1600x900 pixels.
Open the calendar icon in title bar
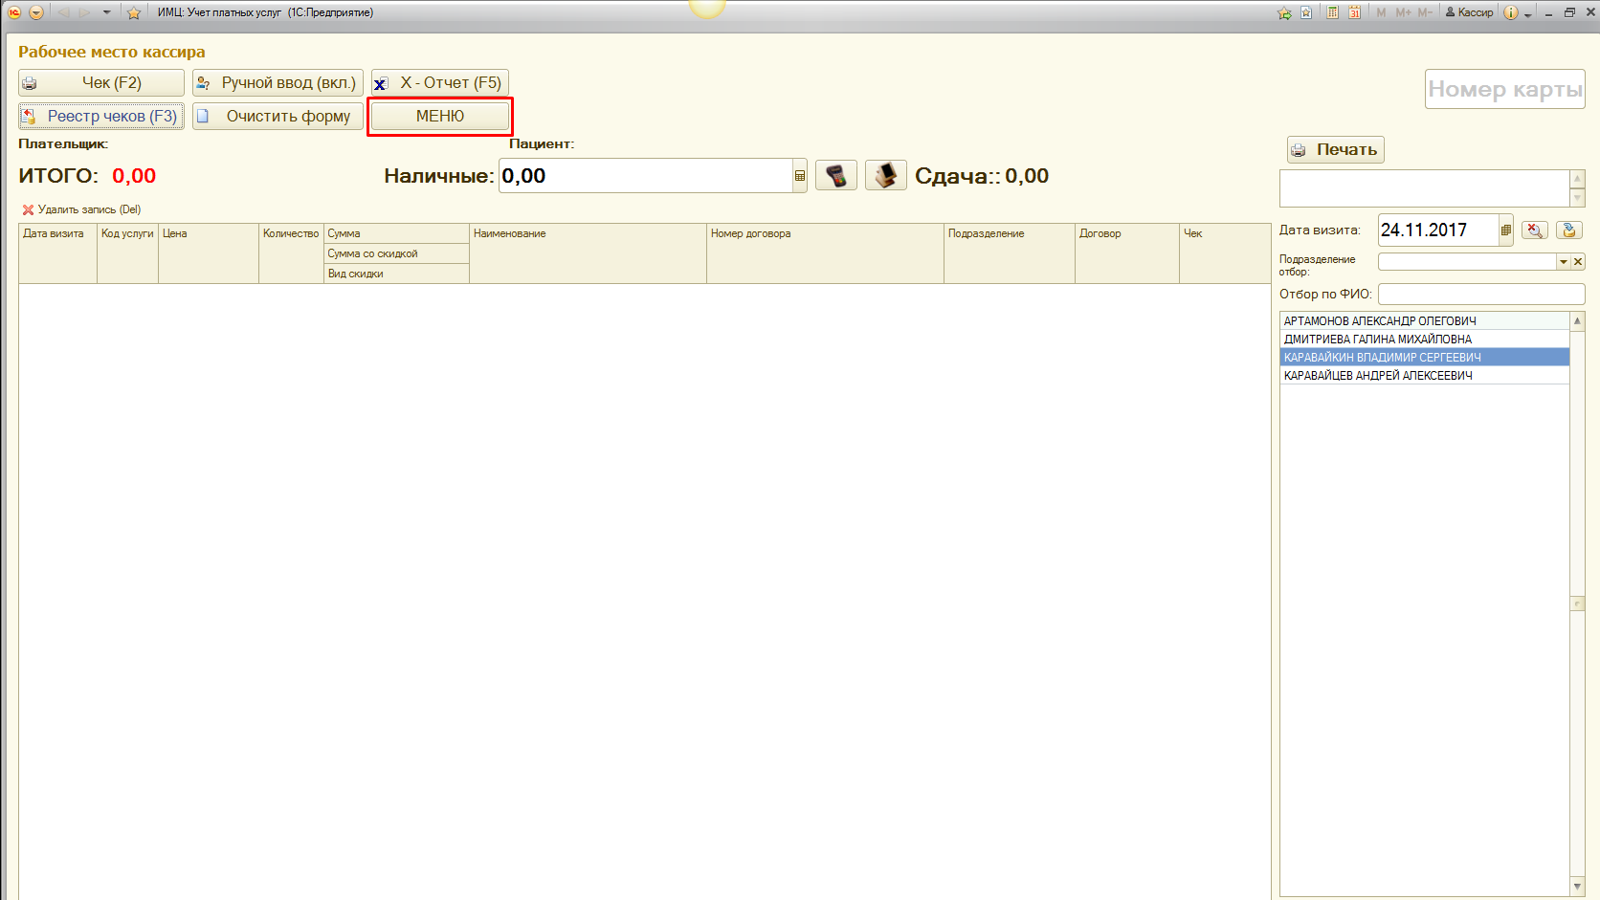point(1354,12)
